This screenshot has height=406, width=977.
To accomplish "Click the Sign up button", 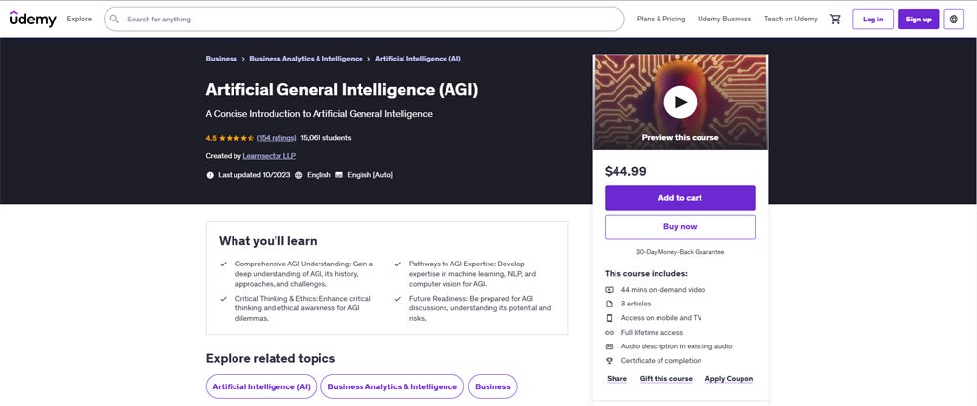I will [x=917, y=20].
